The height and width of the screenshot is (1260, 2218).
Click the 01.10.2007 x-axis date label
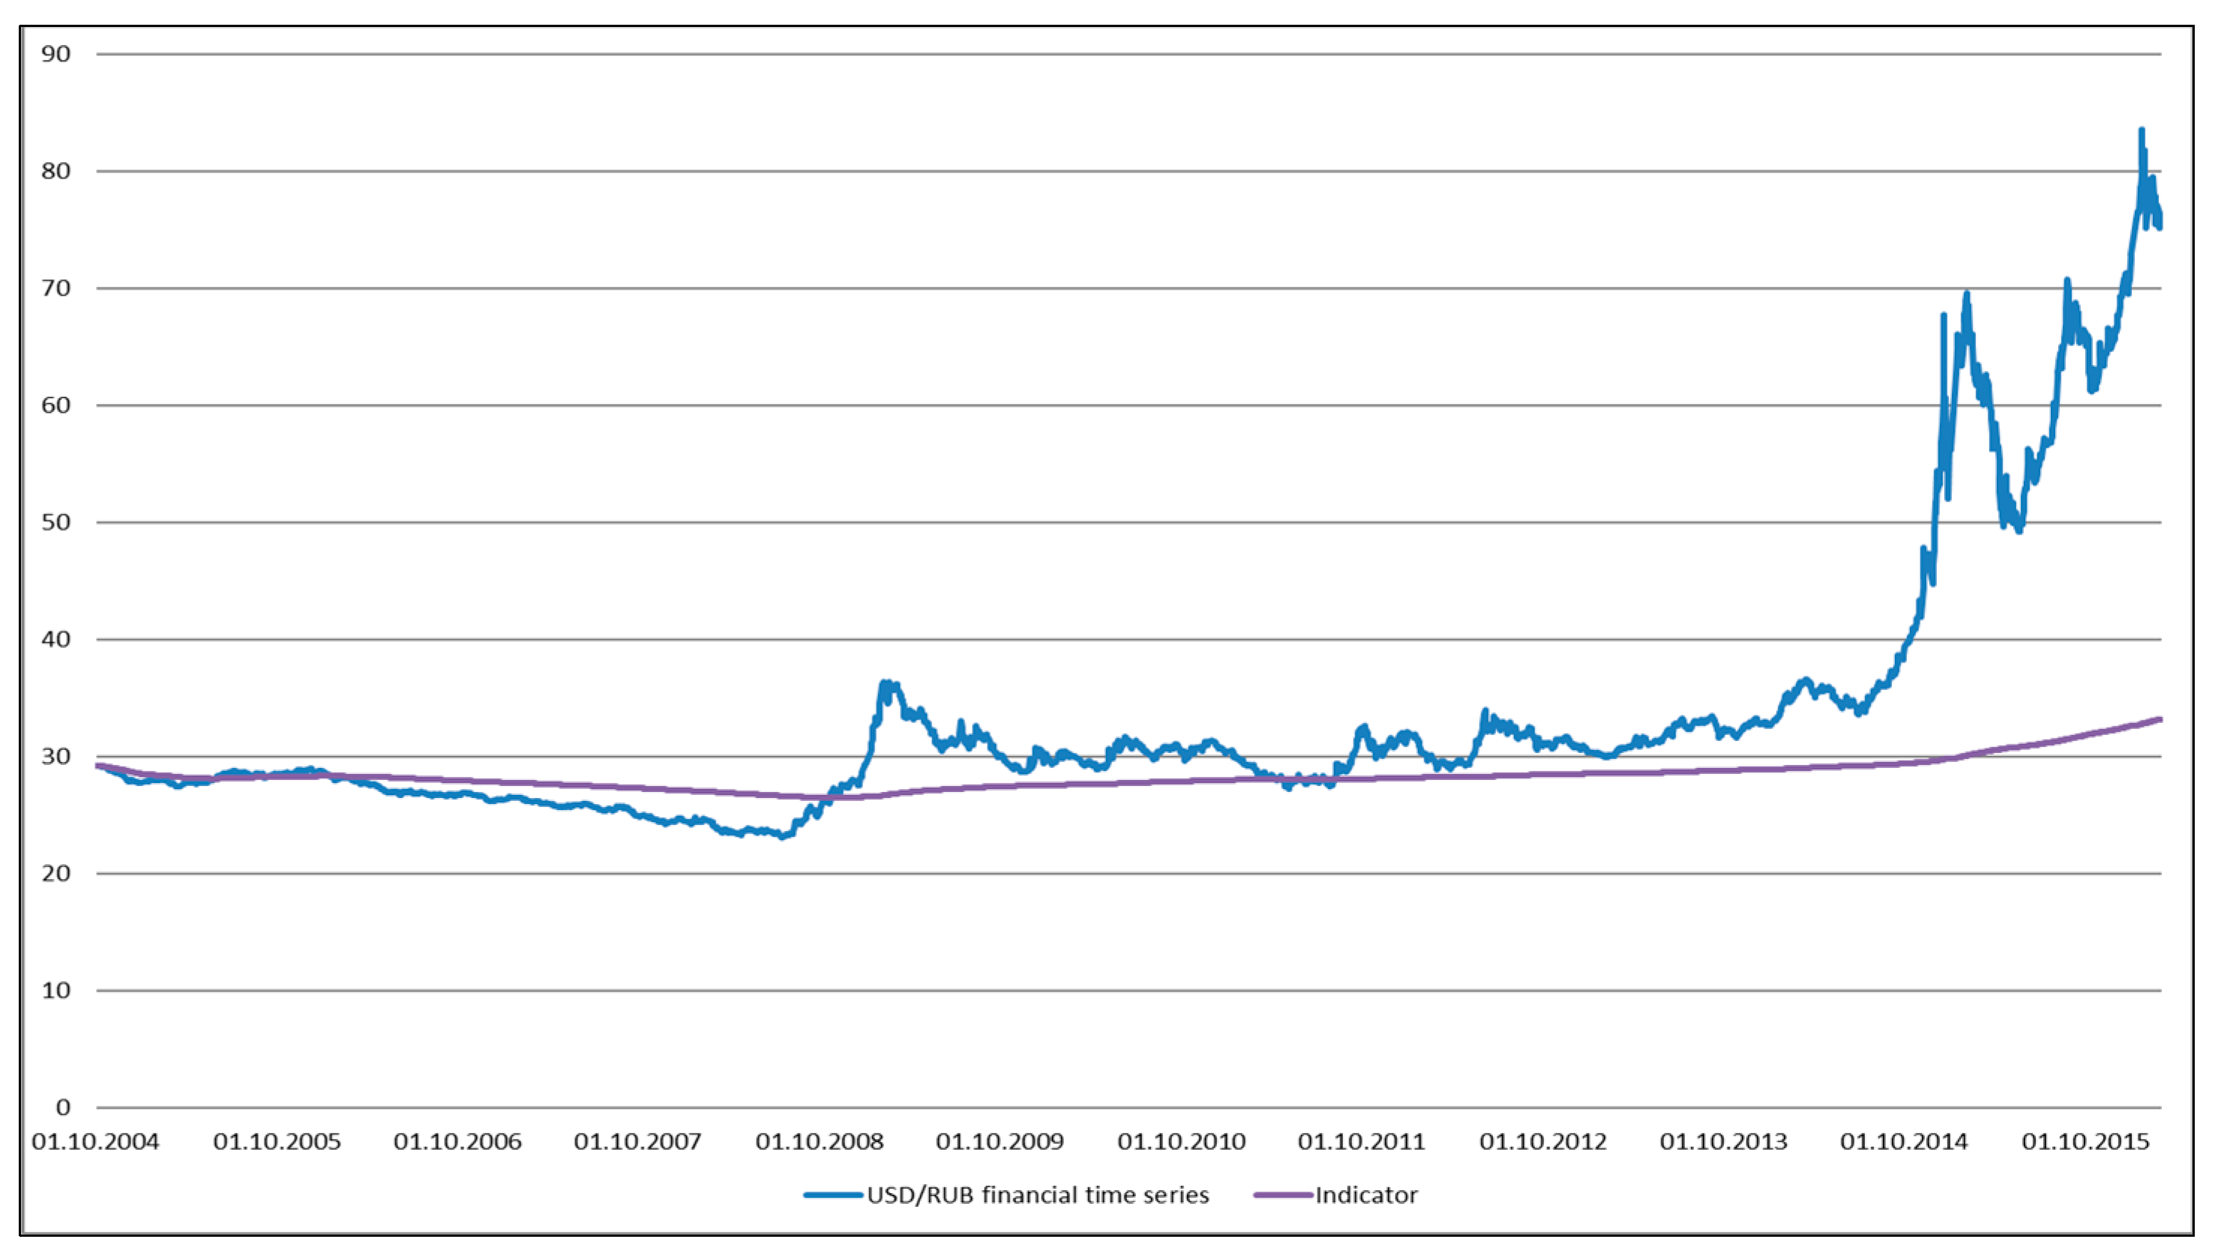tap(637, 1141)
